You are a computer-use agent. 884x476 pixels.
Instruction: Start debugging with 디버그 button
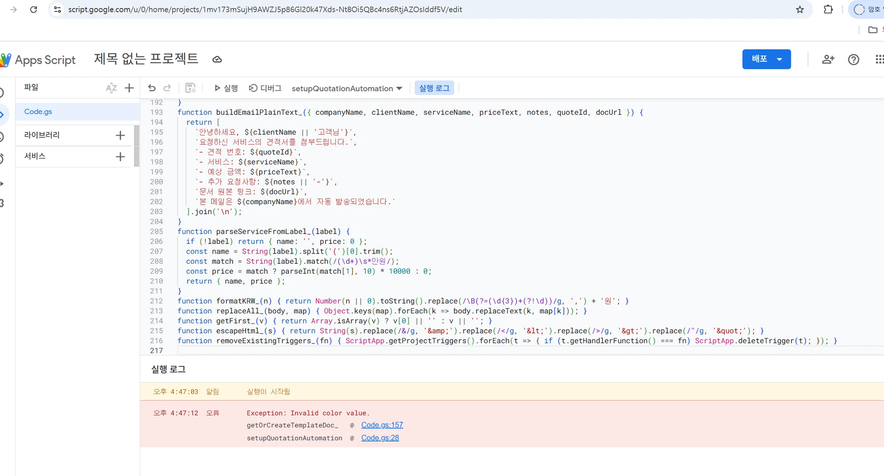(x=265, y=88)
